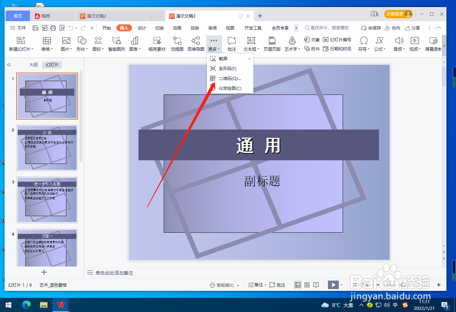Select the 幻灯片 (Slides) panel view

[52, 65]
